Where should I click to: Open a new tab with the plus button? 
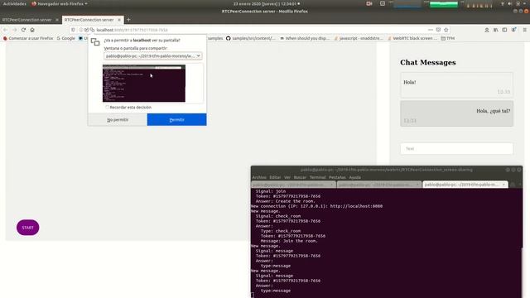[x=128, y=20]
